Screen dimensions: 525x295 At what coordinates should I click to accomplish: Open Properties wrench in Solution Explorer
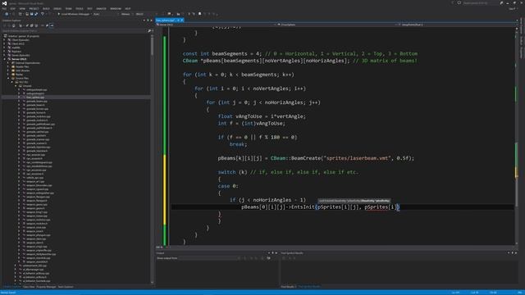(x=48, y=25)
